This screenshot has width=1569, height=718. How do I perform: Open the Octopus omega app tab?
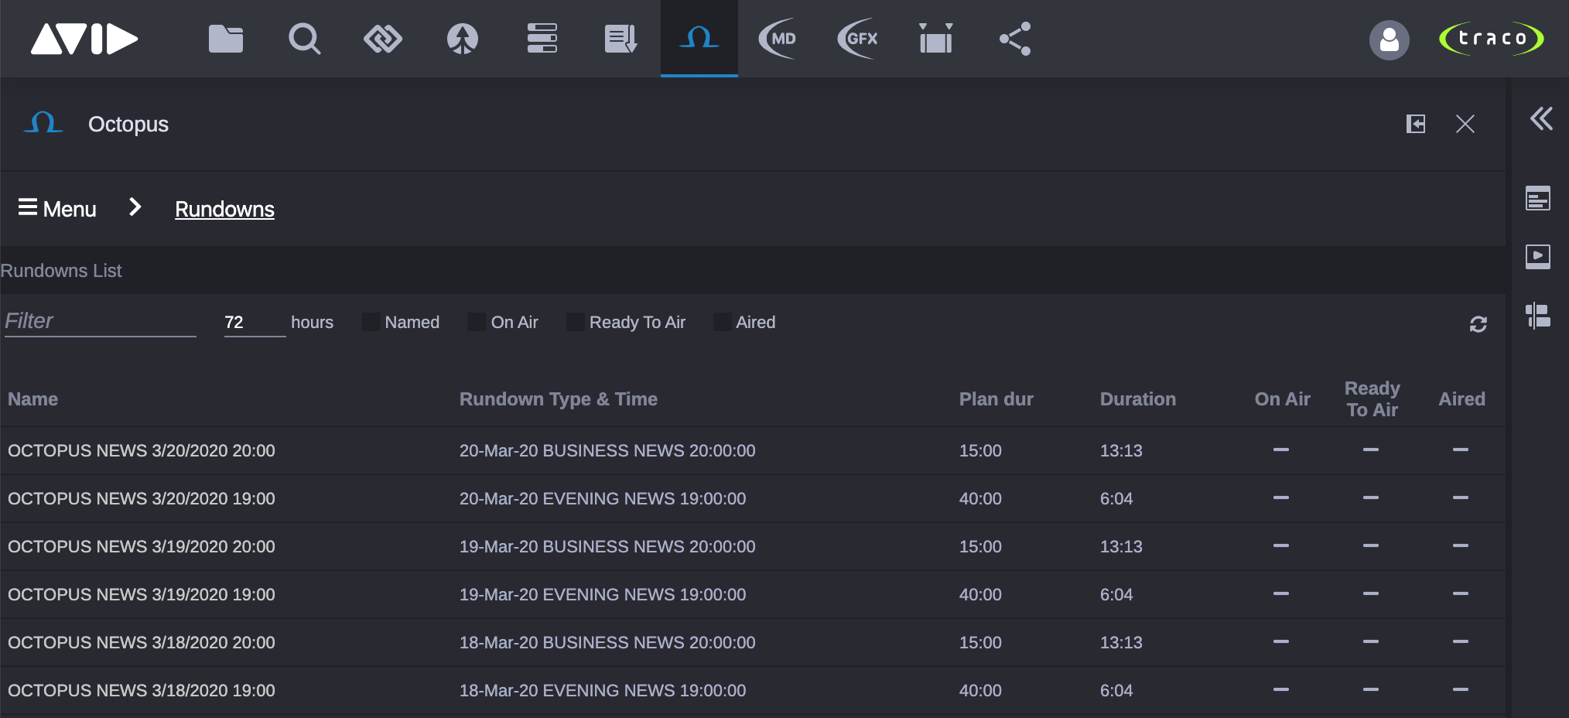tap(699, 38)
